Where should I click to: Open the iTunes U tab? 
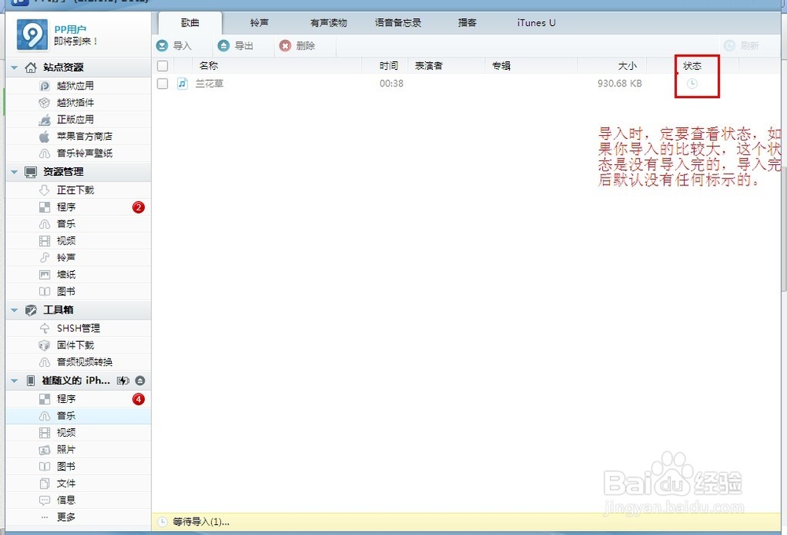tap(536, 23)
